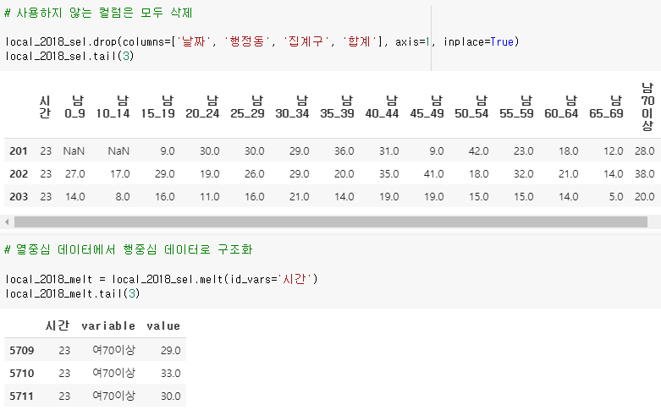Click the horizontal scrollbar's left arrow

pos(7,221)
